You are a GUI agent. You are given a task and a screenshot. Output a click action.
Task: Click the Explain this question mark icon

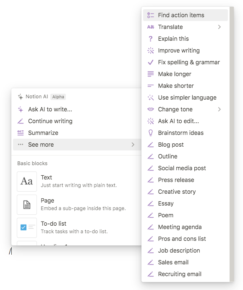pos(151,39)
